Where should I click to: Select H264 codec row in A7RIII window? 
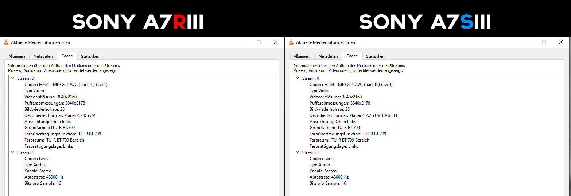point(66,85)
